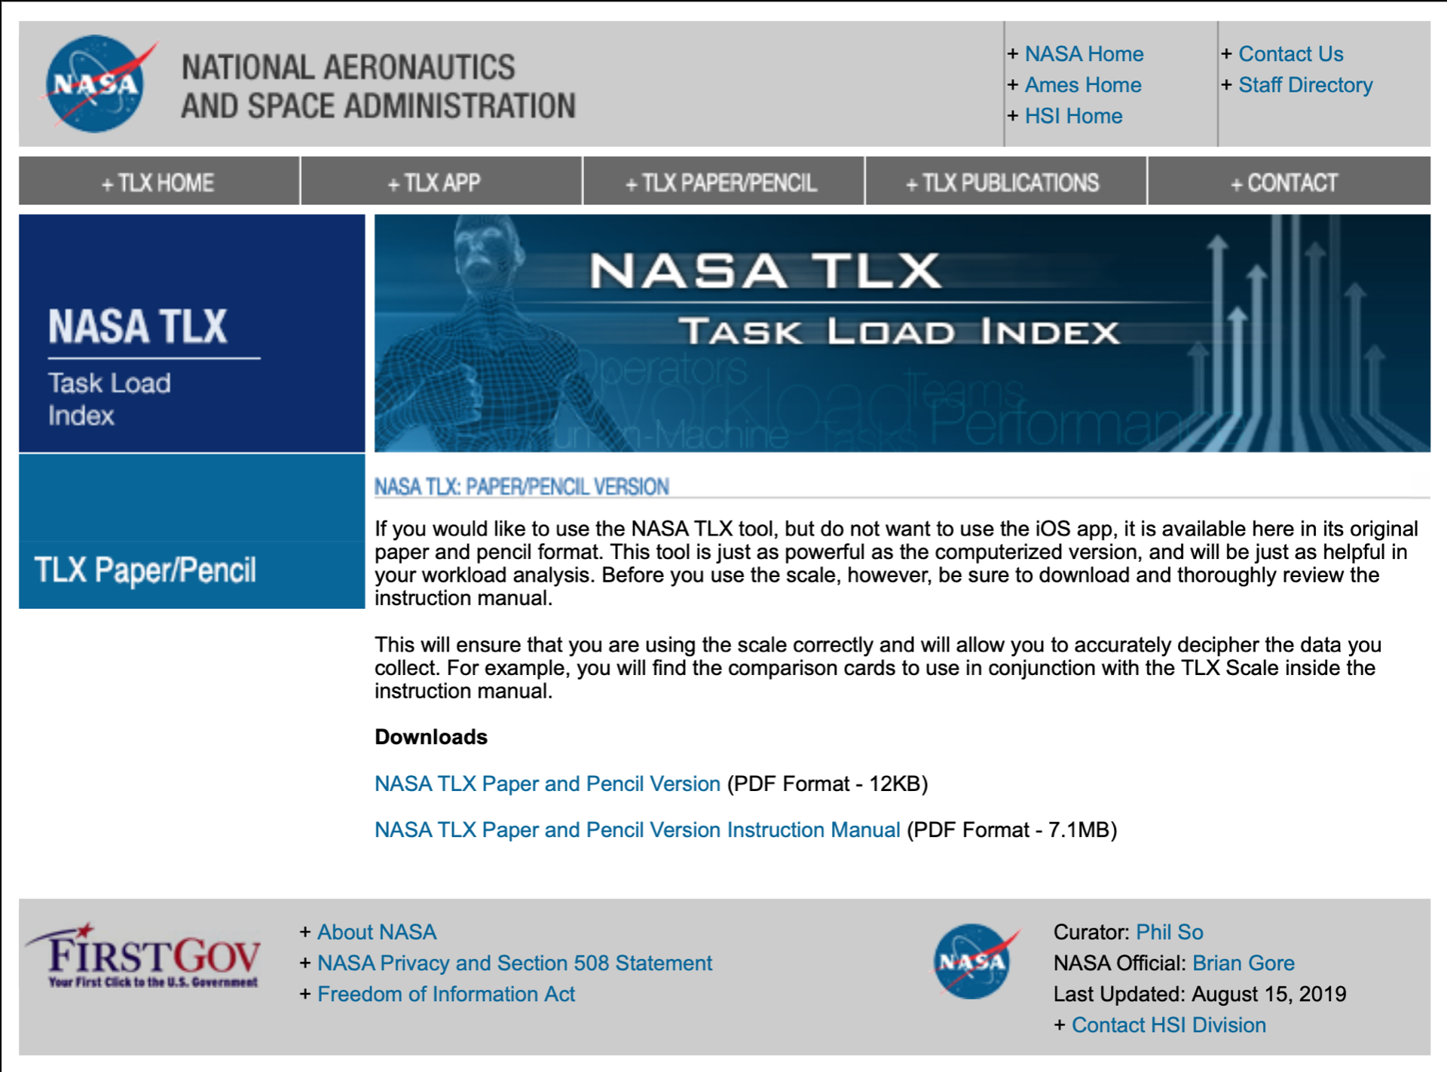Click the '(PDF Format - 12KB)' text
This screenshot has height=1072, width=1447.
coord(827,783)
